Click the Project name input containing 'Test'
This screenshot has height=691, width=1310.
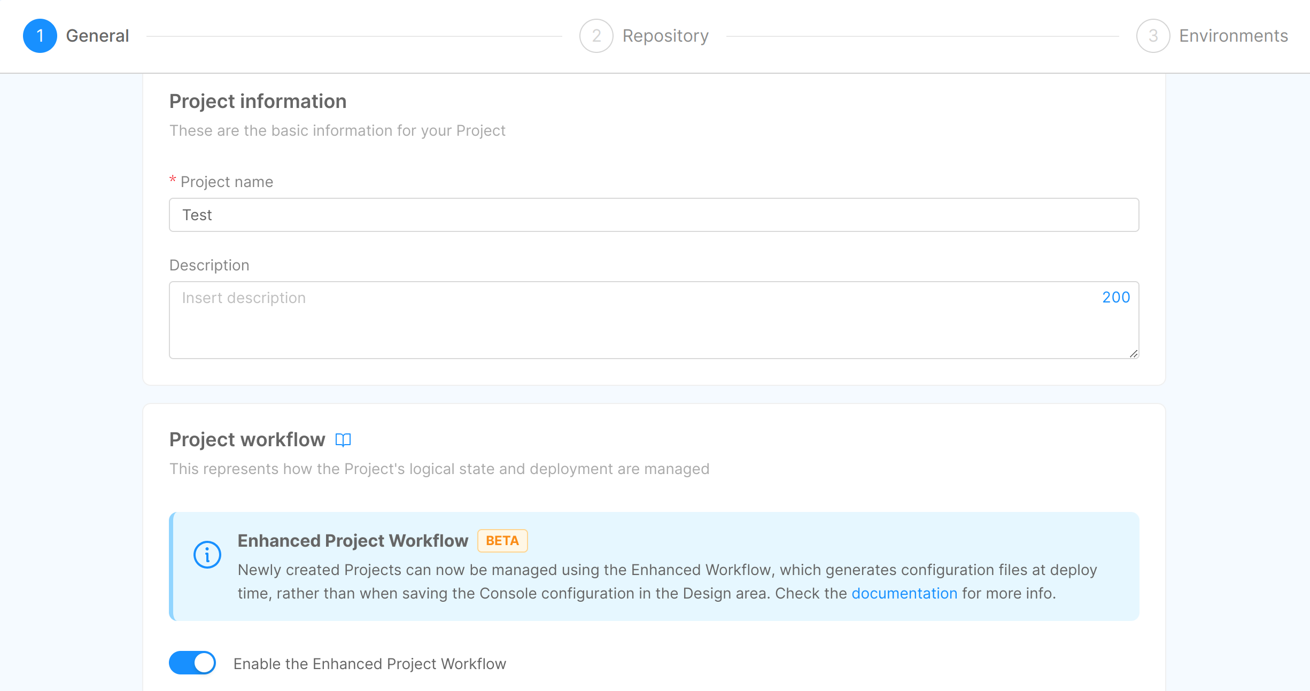[x=653, y=215]
